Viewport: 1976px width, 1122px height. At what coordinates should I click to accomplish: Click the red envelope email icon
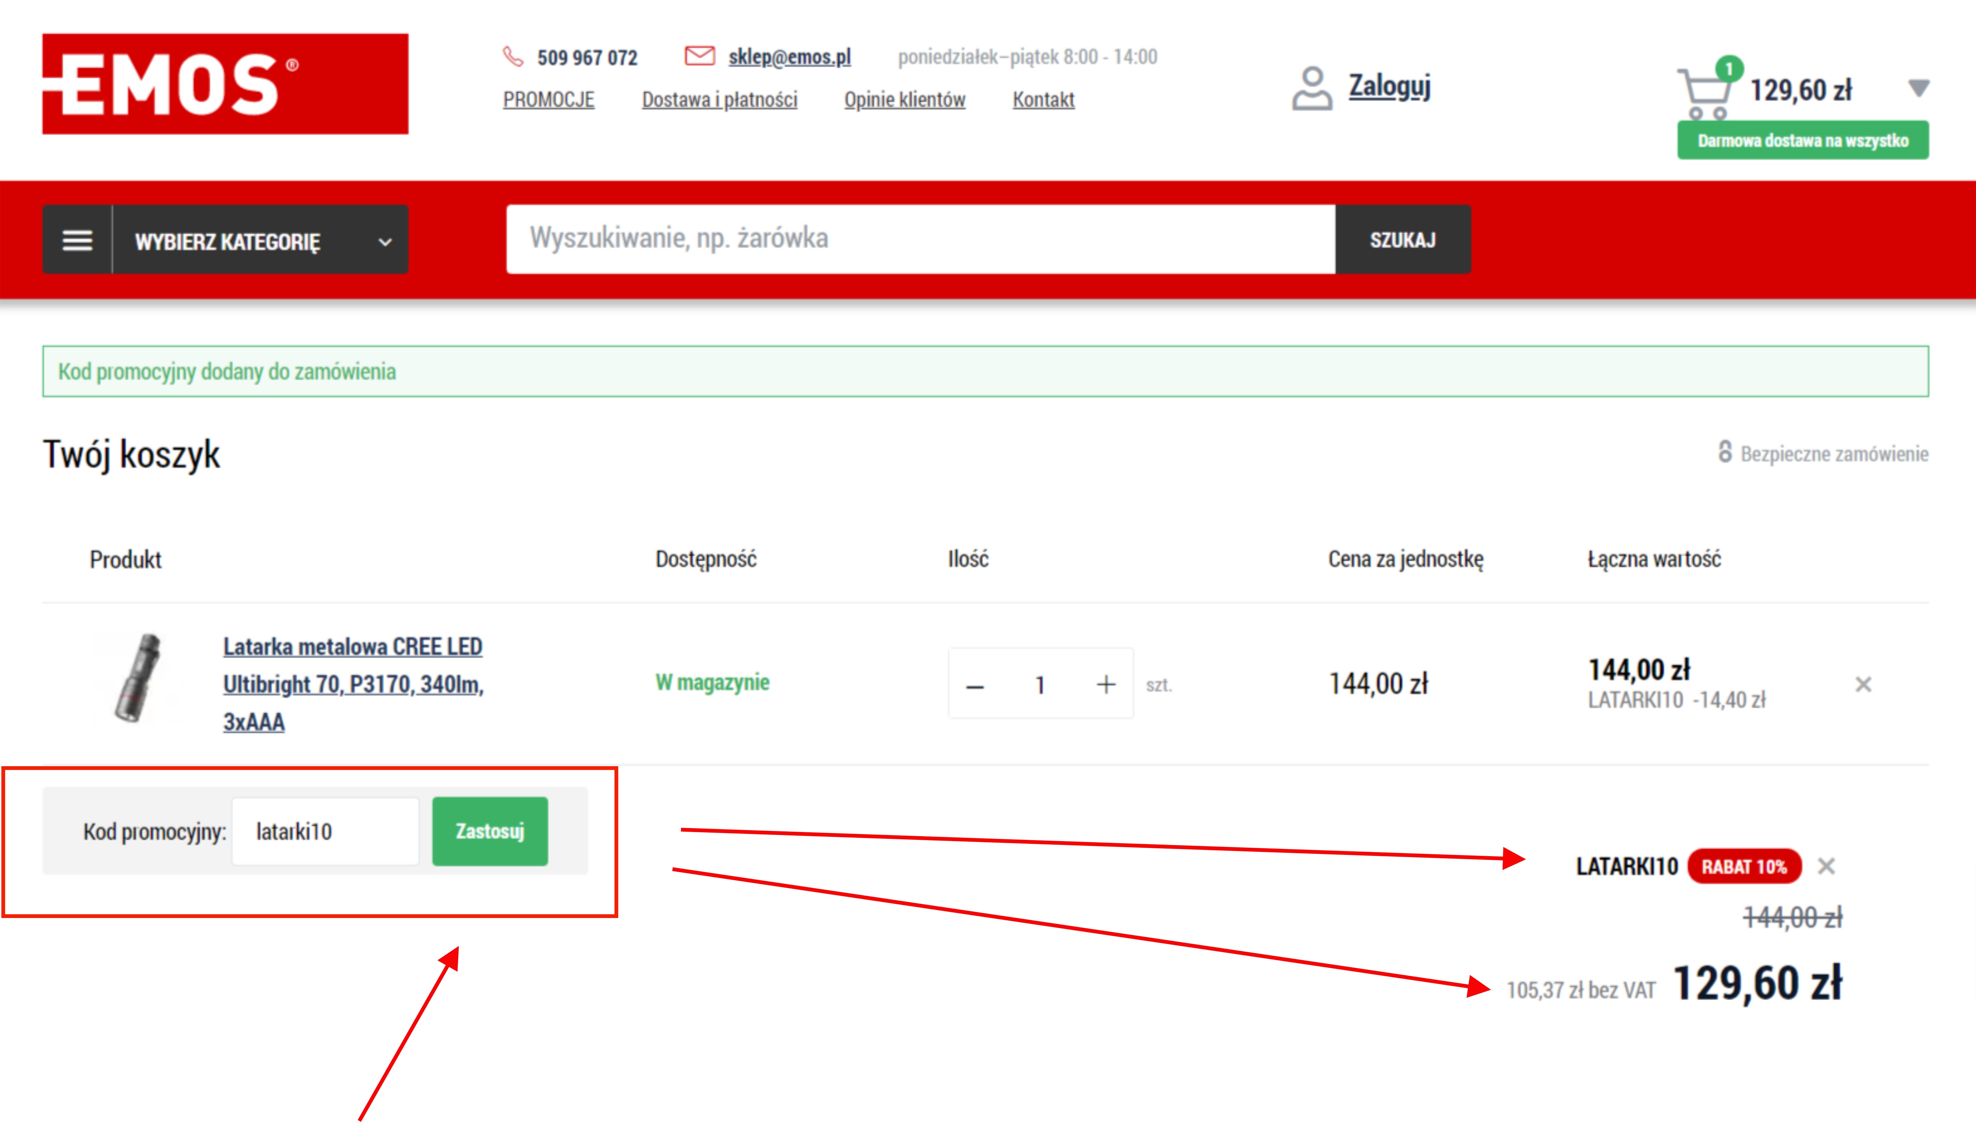[699, 56]
